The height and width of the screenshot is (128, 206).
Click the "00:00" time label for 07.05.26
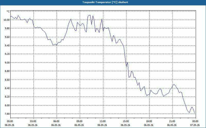click(196, 121)
